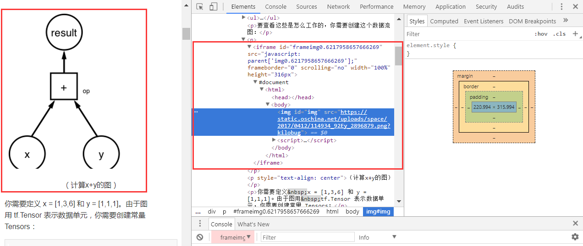The height and width of the screenshot is (246, 583).
Task: Open the Security tab
Action: click(x=486, y=6)
